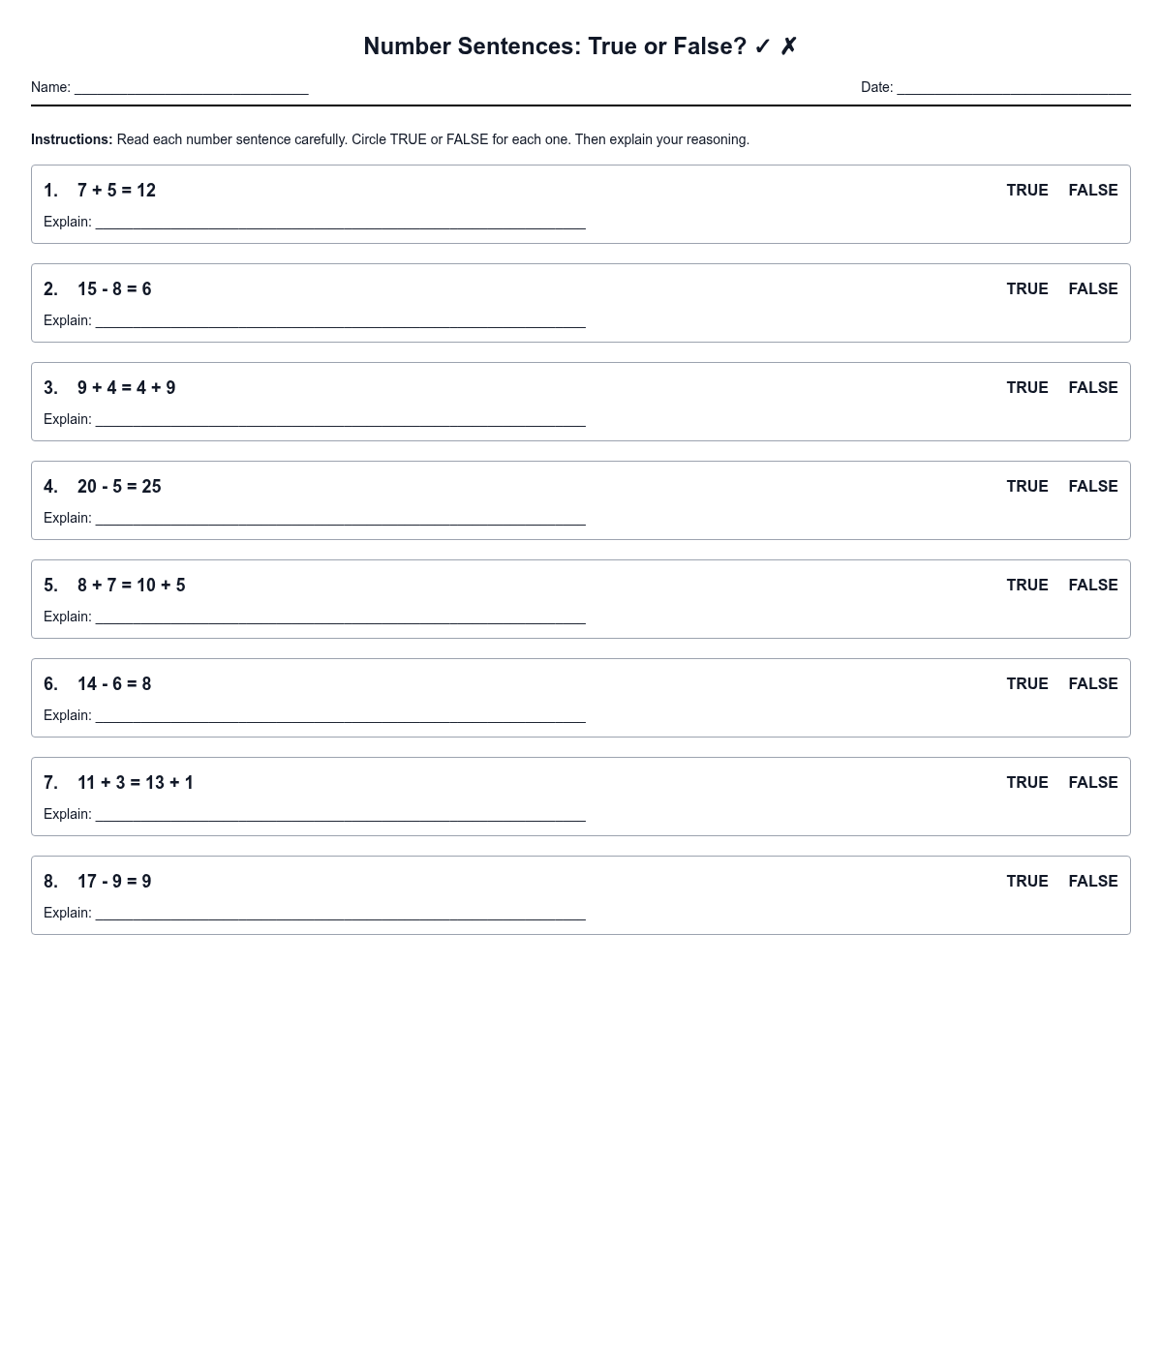Viewport: 1162px width, 1355px height.
Task: Click the number sentence 9 + 4 = 4 + 9
Action: point(127,388)
